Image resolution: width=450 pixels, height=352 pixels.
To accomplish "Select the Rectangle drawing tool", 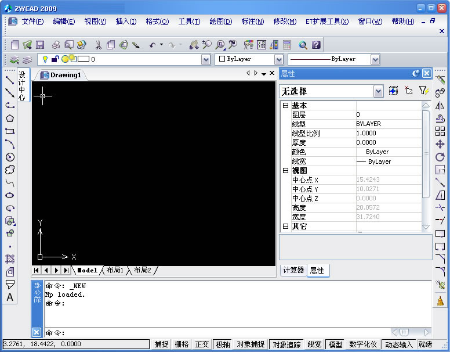I will (10, 131).
